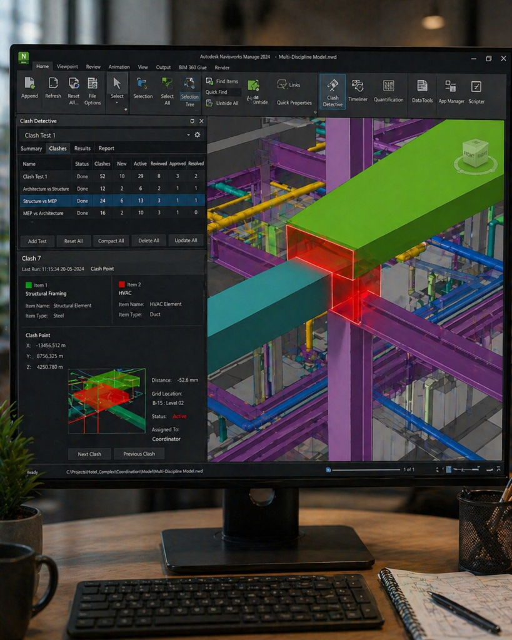
Task: Click Unhide to reveal hidden items
Action: pos(257,92)
